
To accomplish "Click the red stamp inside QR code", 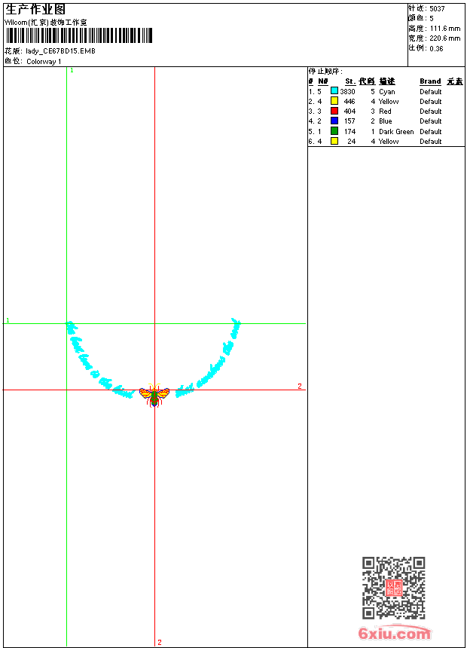I will pyautogui.click(x=393, y=588).
